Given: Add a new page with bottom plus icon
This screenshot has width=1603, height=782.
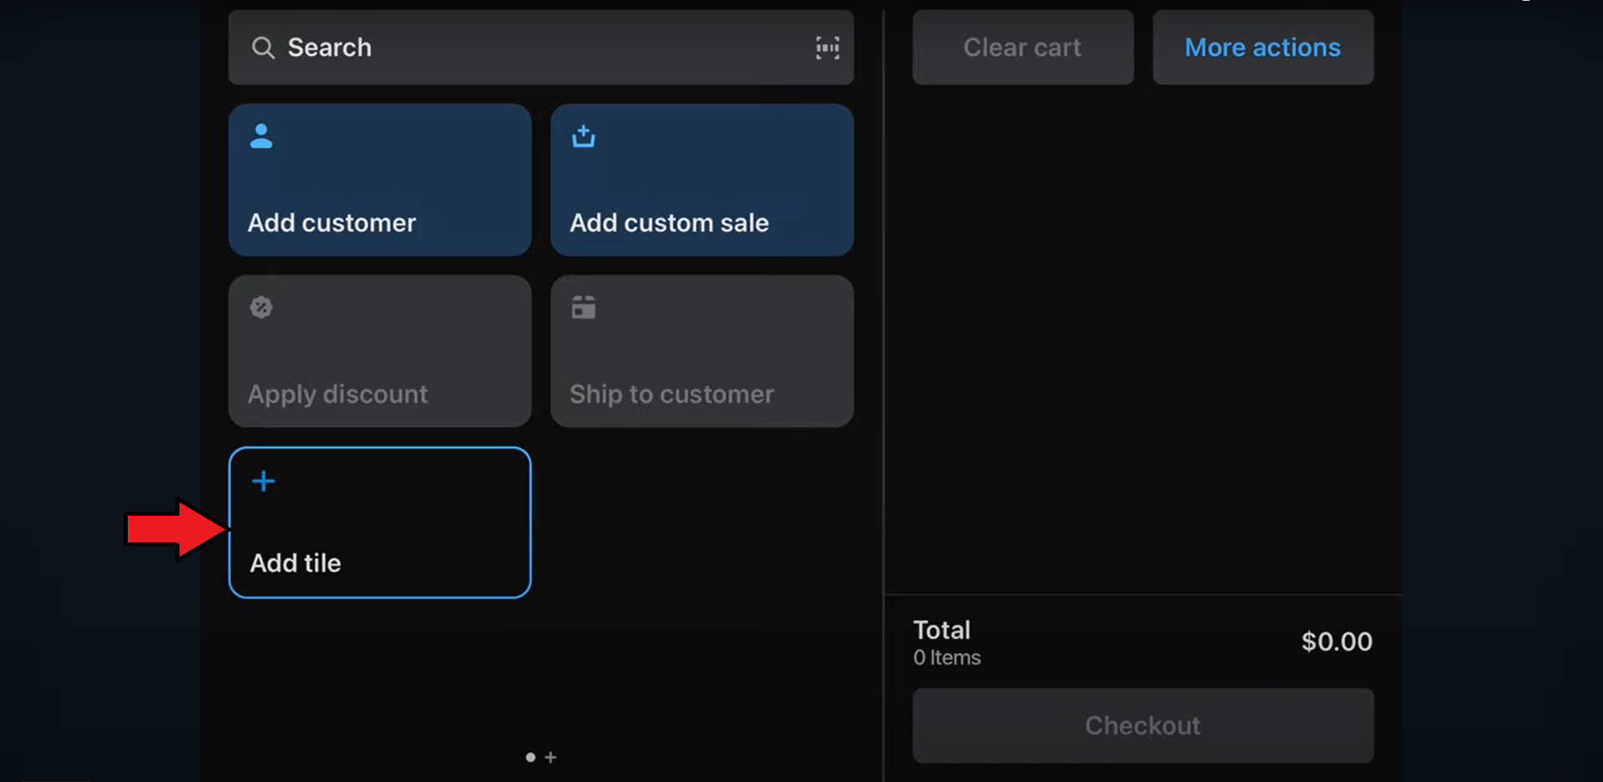Looking at the screenshot, I should tap(550, 757).
